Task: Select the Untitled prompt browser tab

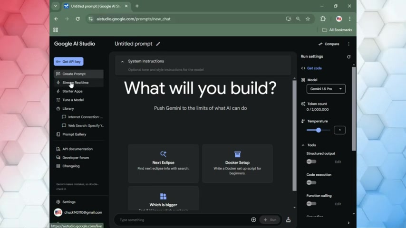Action: coord(97,6)
